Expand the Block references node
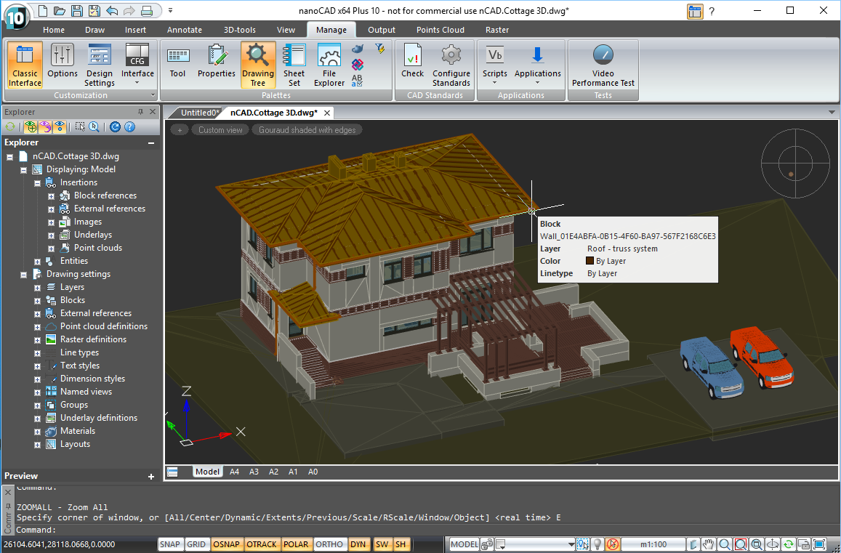 [x=51, y=196]
